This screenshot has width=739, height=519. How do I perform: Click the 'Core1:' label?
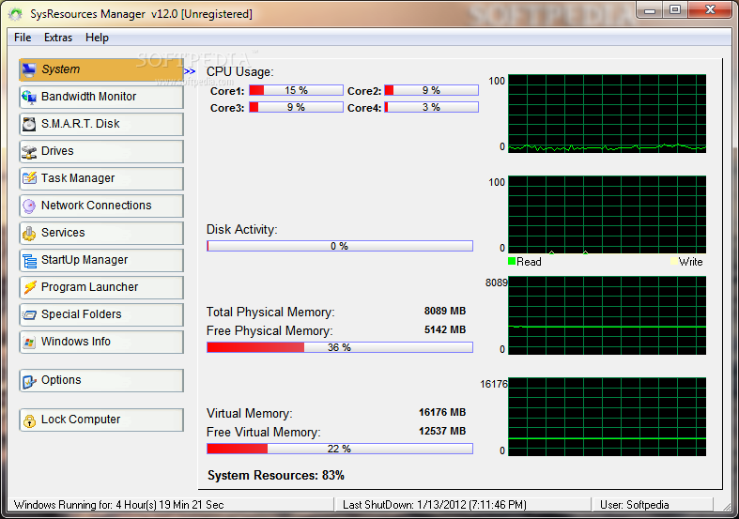coord(227,91)
